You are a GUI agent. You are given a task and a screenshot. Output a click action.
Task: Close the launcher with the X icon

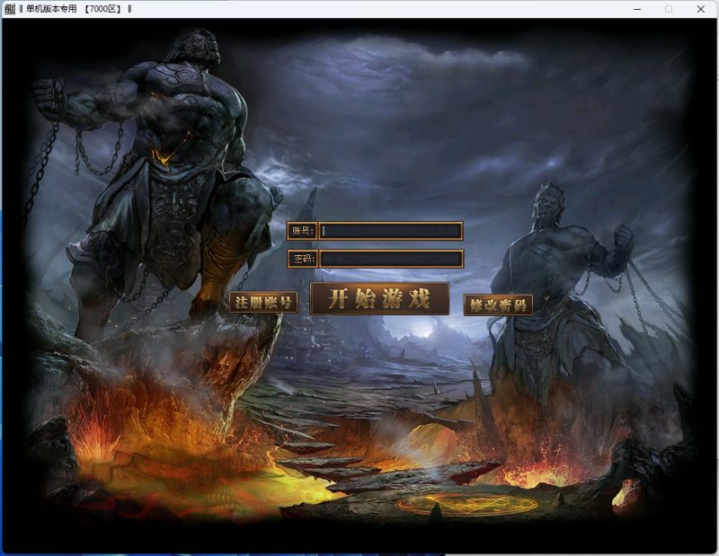[x=700, y=10]
